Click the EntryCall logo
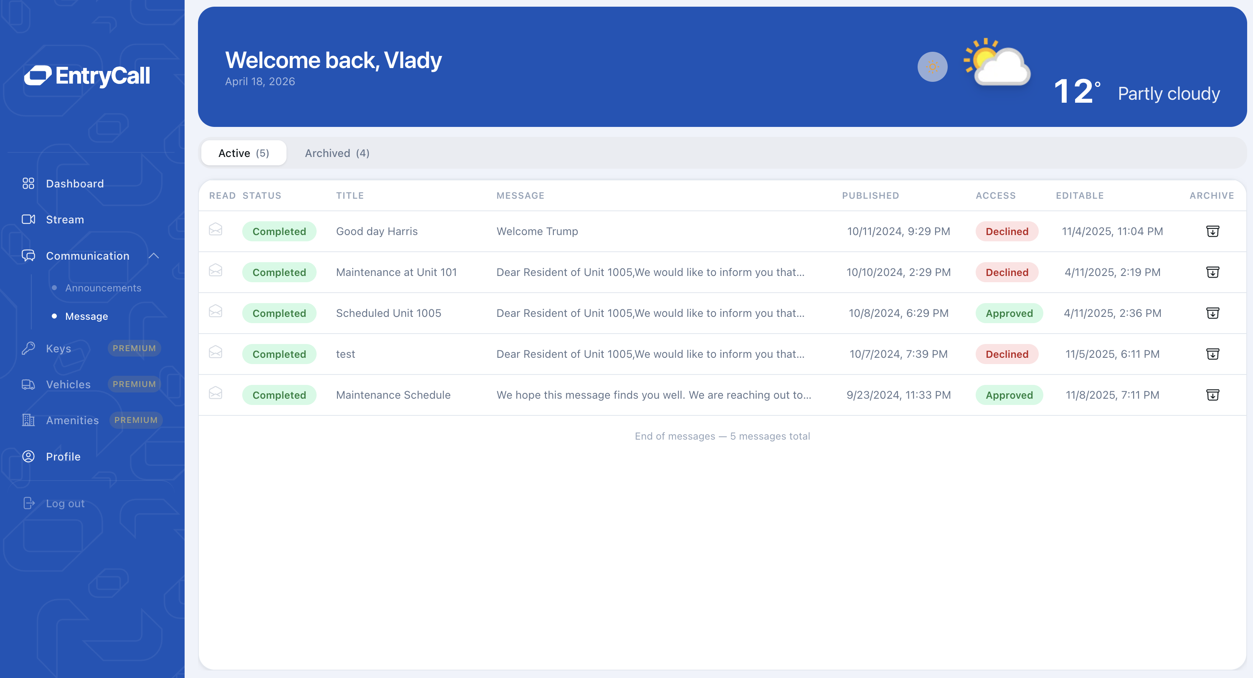This screenshot has width=1253, height=678. pos(88,76)
